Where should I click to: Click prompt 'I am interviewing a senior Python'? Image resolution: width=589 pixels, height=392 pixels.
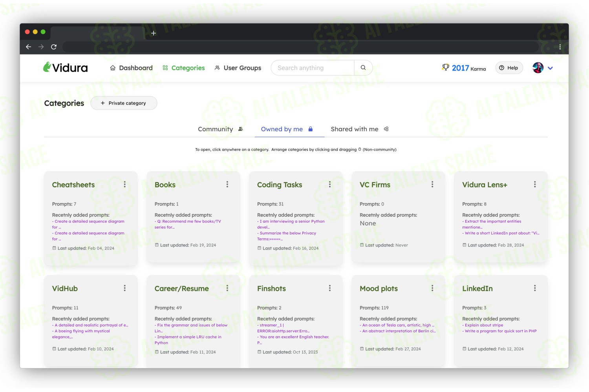pos(291,224)
